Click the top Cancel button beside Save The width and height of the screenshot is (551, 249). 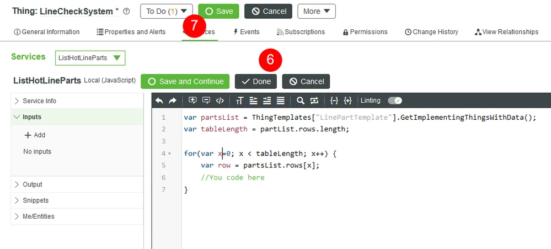click(x=268, y=11)
